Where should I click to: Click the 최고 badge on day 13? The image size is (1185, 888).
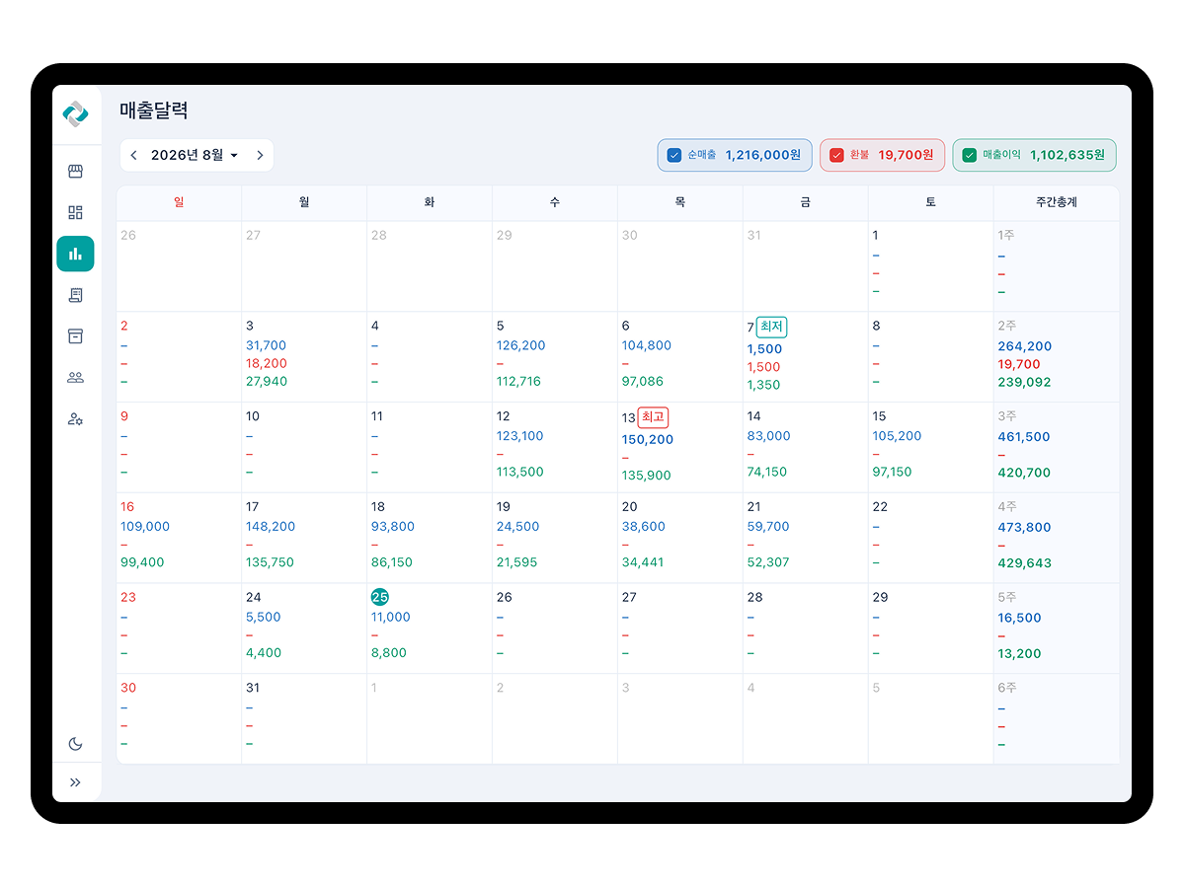click(x=653, y=417)
